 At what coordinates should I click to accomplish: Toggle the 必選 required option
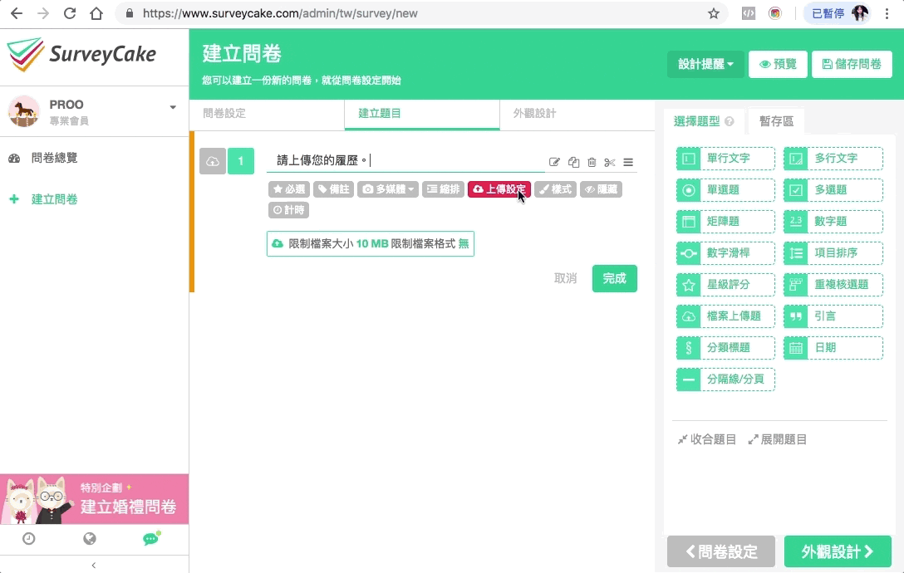pyautogui.click(x=289, y=189)
